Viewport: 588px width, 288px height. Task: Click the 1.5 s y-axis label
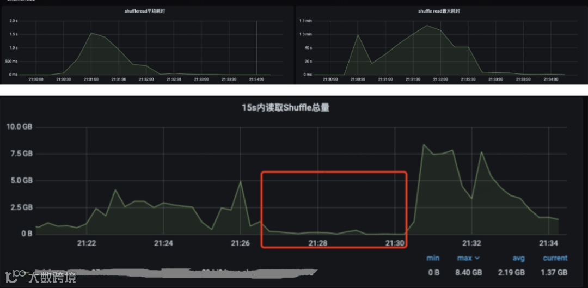click(14, 34)
